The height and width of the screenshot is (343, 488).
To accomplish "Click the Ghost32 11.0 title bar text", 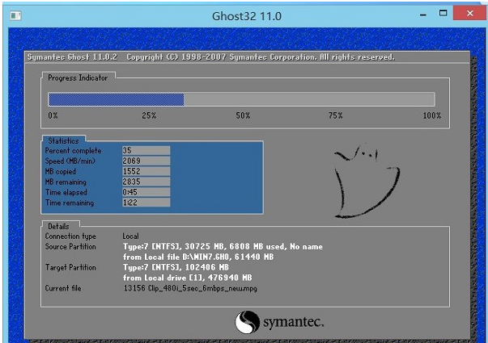I will [244, 15].
